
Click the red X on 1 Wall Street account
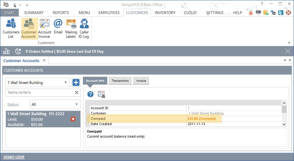73,119
